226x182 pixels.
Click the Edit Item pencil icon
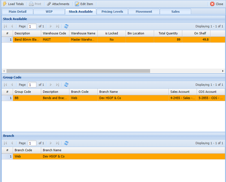[x=77, y=4]
